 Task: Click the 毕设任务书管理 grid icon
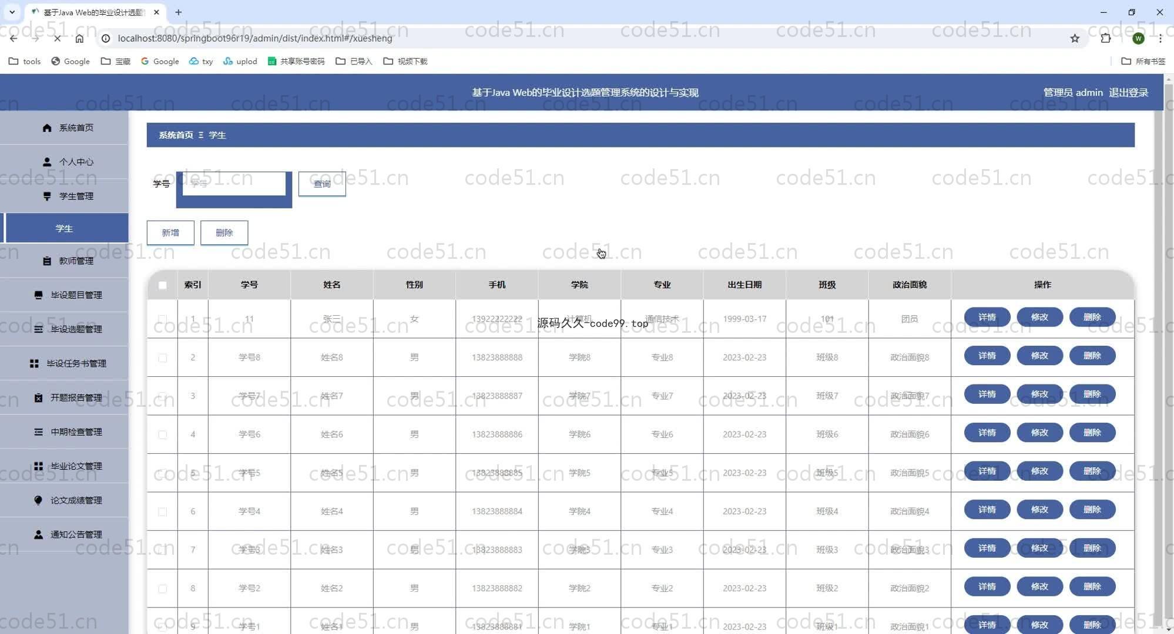click(x=35, y=364)
